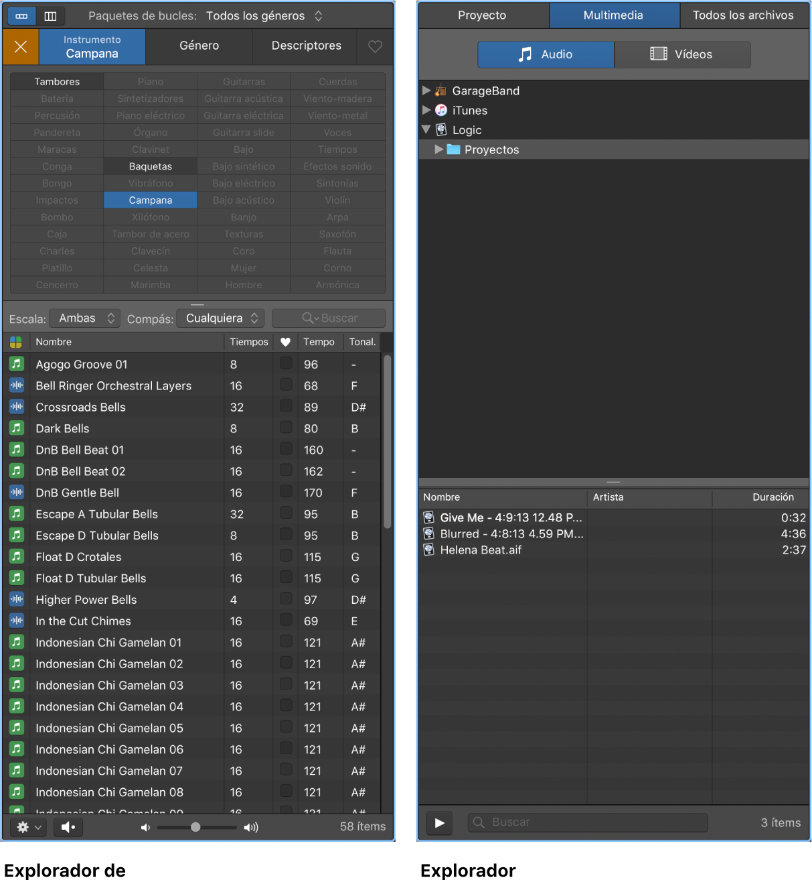Switch to the Proyecto tab
812x886 pixels.
482,15
